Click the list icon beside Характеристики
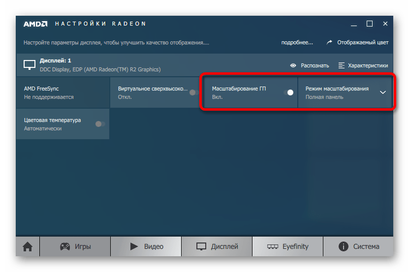The width and height of the screenshot is (409, 272). (341, 65)
